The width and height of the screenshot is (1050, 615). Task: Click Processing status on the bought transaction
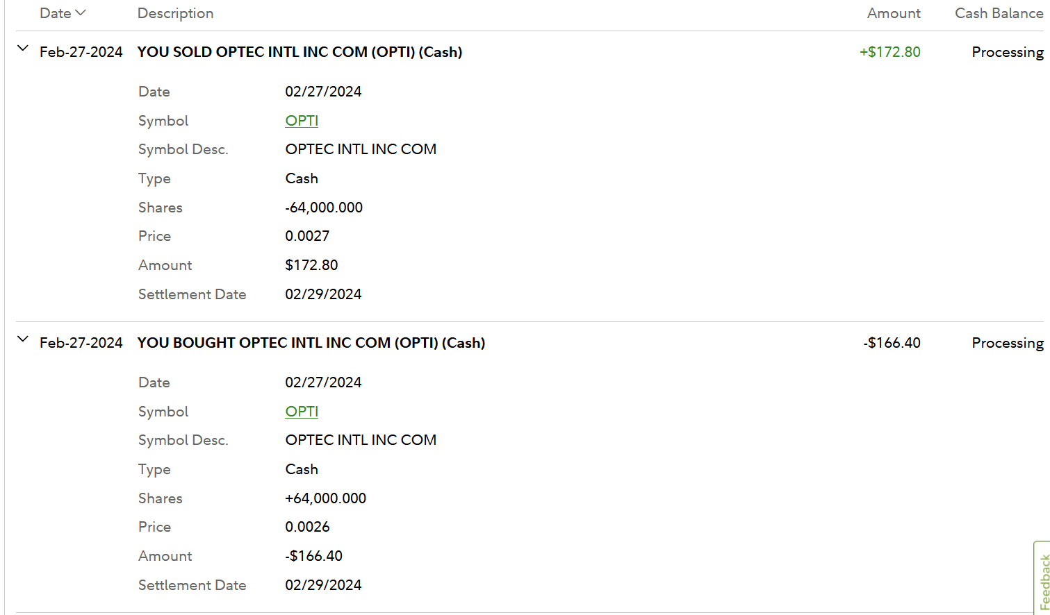[x=1007, y=343]
